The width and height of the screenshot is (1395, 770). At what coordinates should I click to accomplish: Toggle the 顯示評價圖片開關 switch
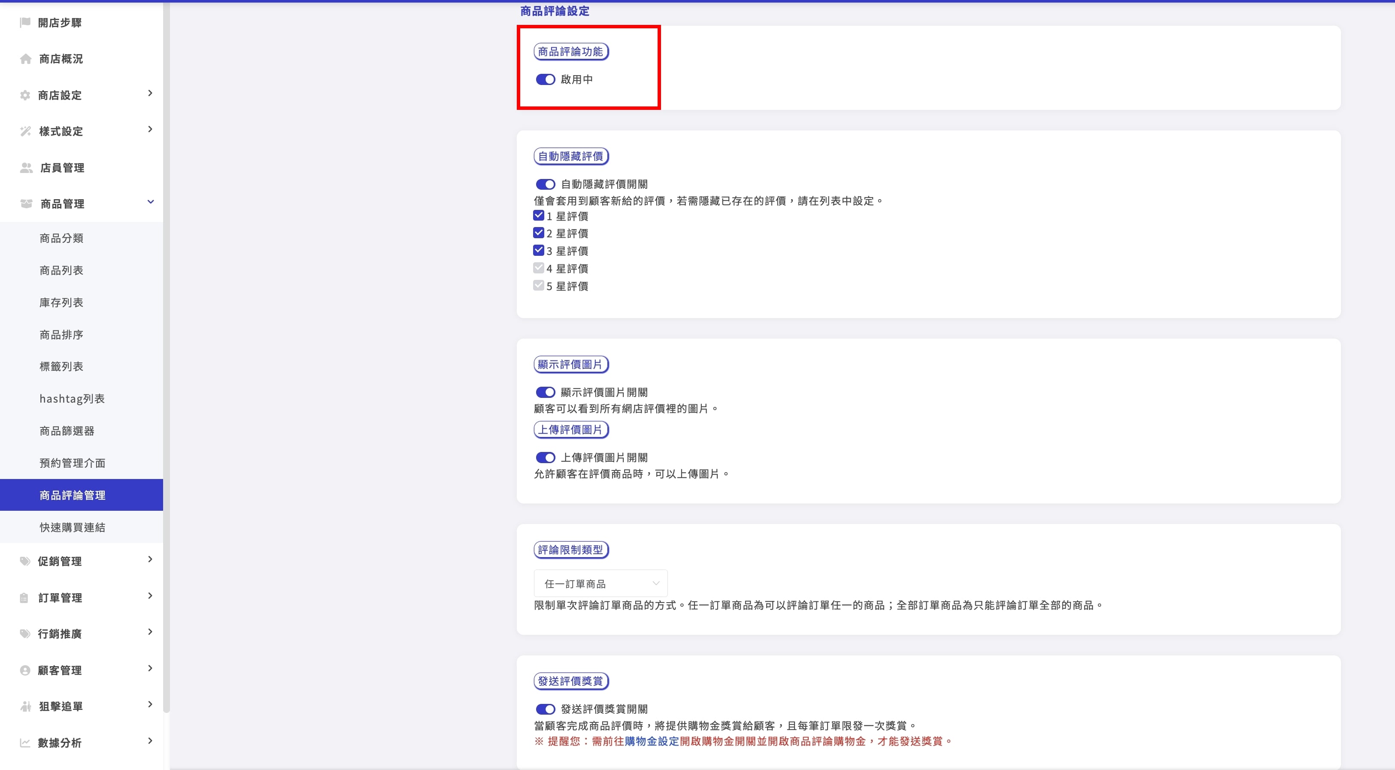tap(545, 392)
